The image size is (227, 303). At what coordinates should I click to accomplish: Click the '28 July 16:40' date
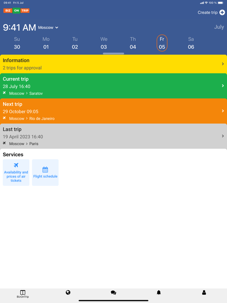17,86
